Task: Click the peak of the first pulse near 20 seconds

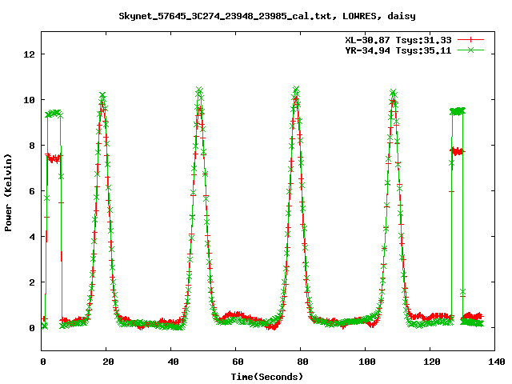Action: click(102, 95)
